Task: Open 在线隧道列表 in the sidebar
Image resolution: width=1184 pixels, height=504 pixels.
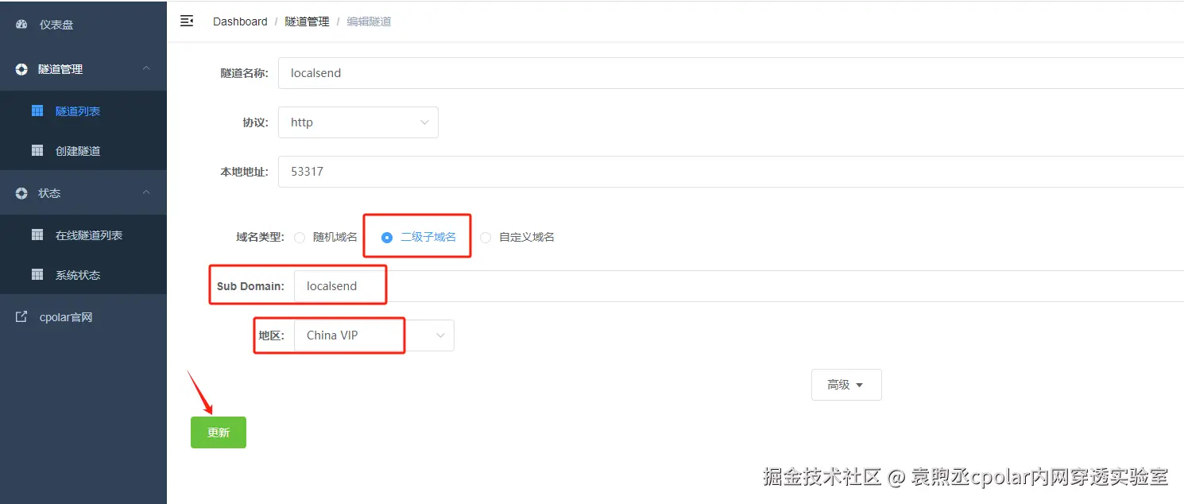Action: pyautogui.click(x=83, y=235)
